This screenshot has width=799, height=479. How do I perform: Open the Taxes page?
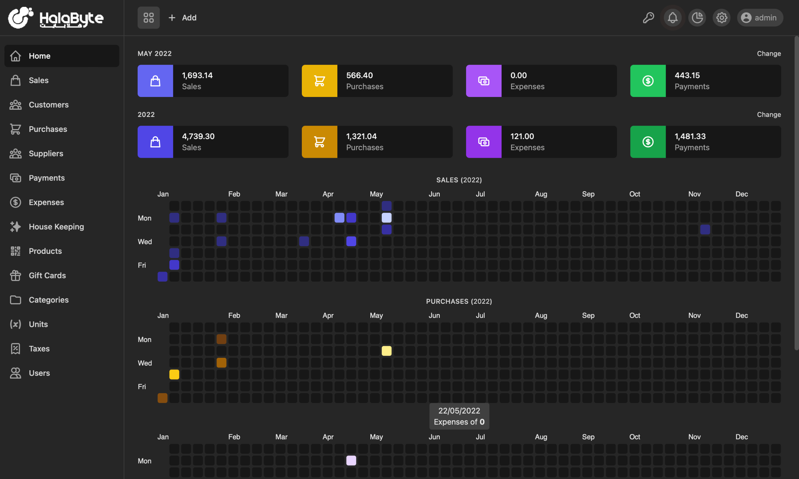click(39, 349)
